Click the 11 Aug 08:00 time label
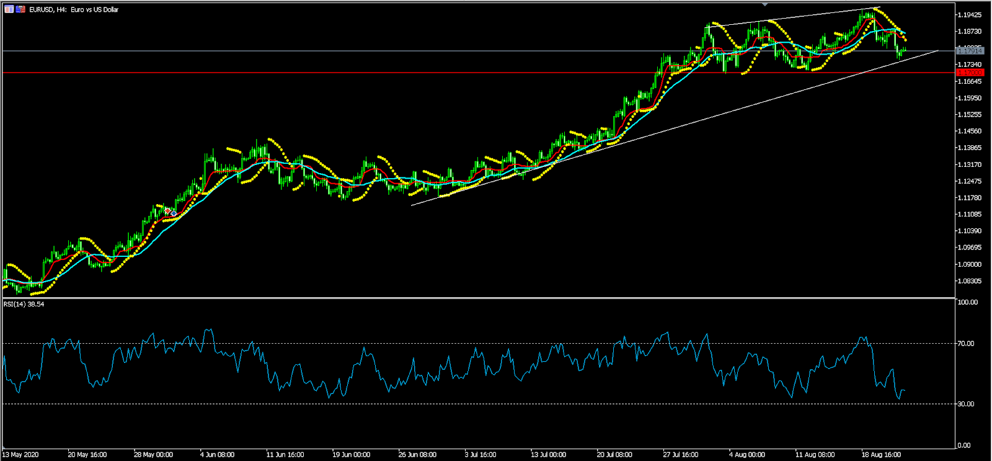Screen dimensions: 992x461 [815, 455]
